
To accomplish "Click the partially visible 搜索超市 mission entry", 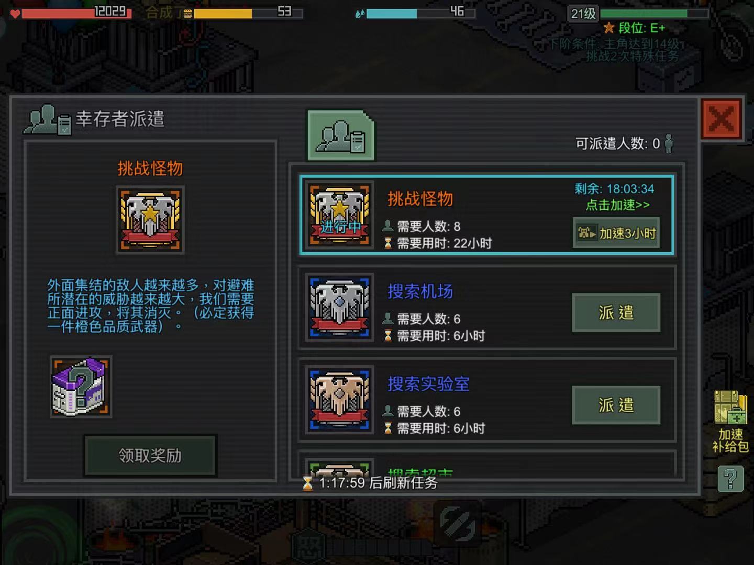I will coord(487,465).
